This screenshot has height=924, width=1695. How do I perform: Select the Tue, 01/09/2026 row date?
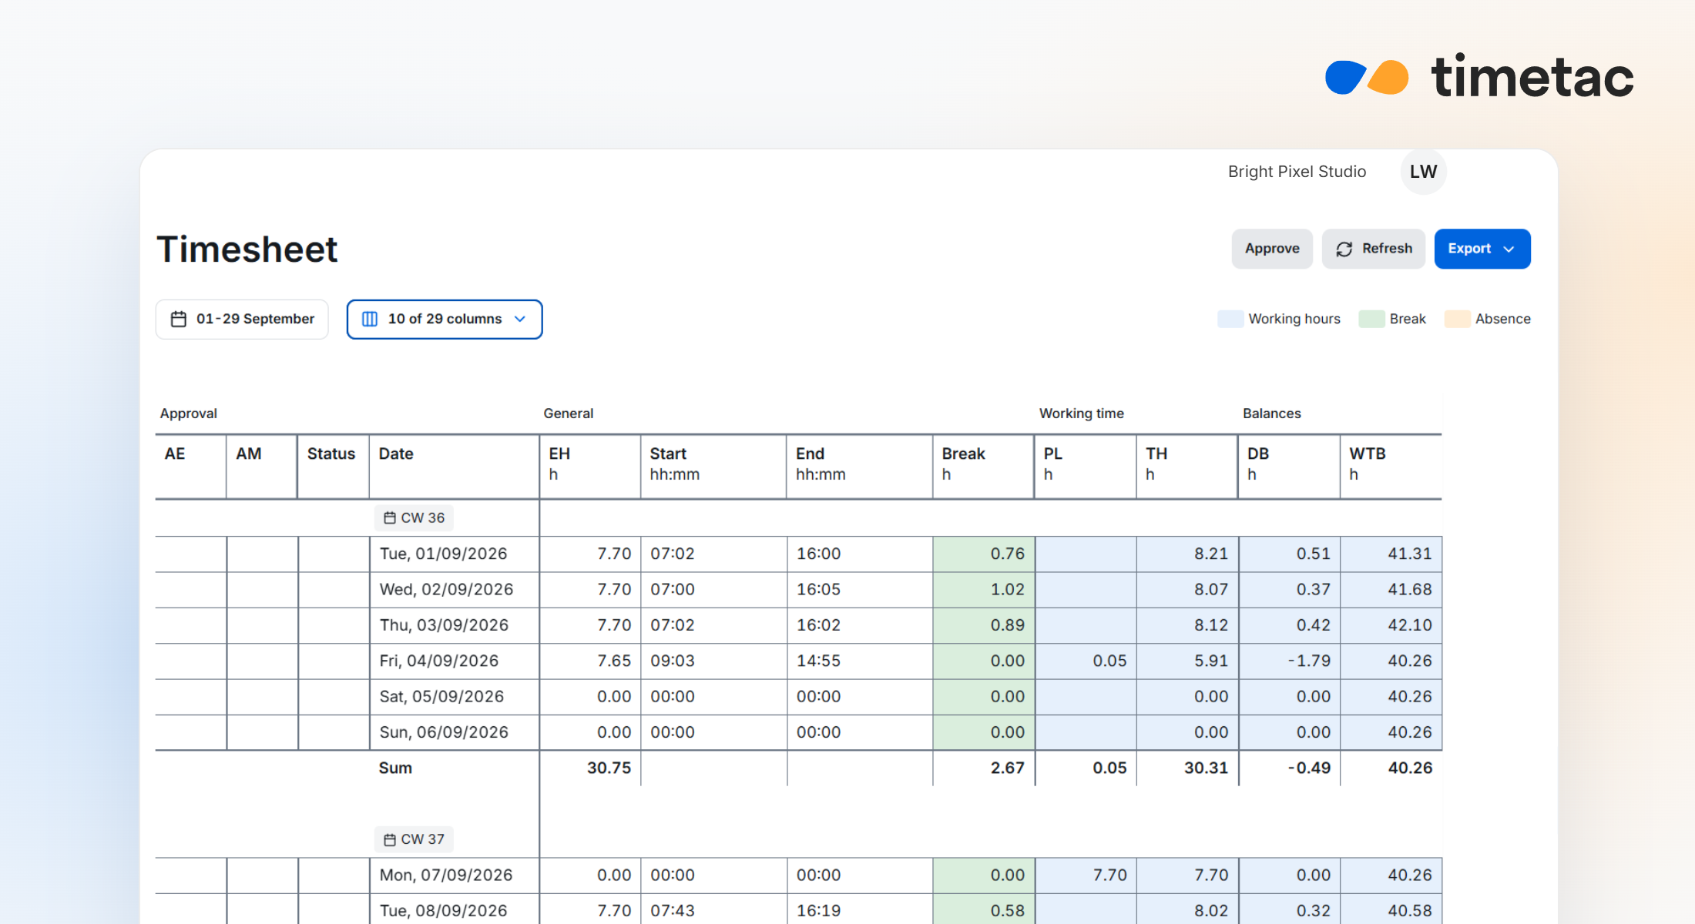(444, 554)
